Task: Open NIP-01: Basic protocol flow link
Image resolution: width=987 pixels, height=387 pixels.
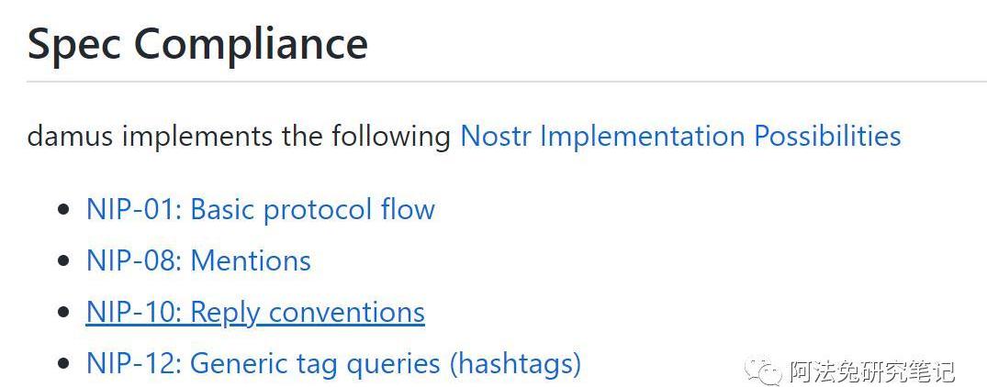Action: pyautogui.click(x=260, y=210)
